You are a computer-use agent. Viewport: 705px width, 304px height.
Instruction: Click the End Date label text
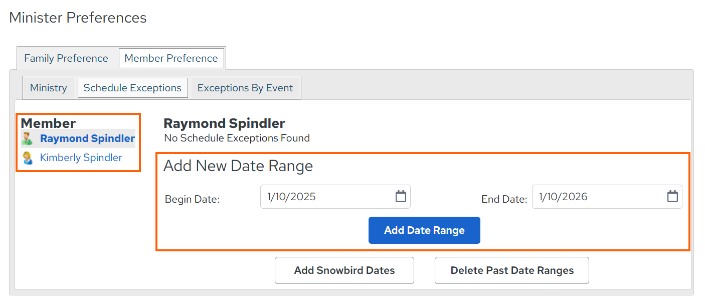pos(504,199)
